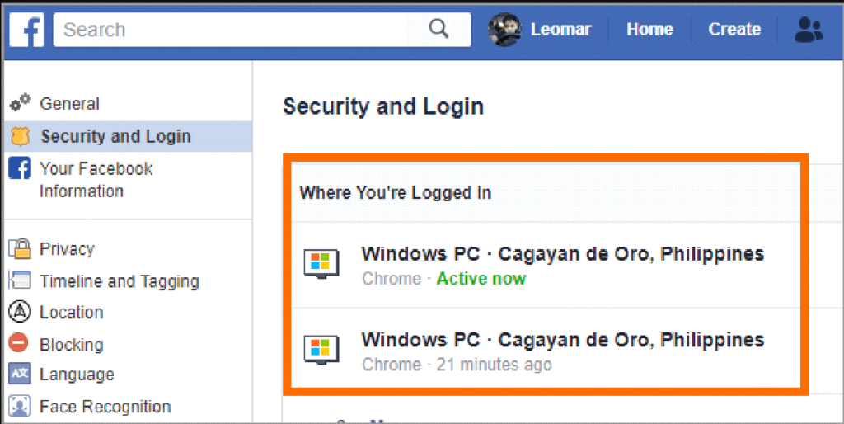The image size is (844, 424).
Task: Click the search magnifier icon
Action: tap(438, 29)
